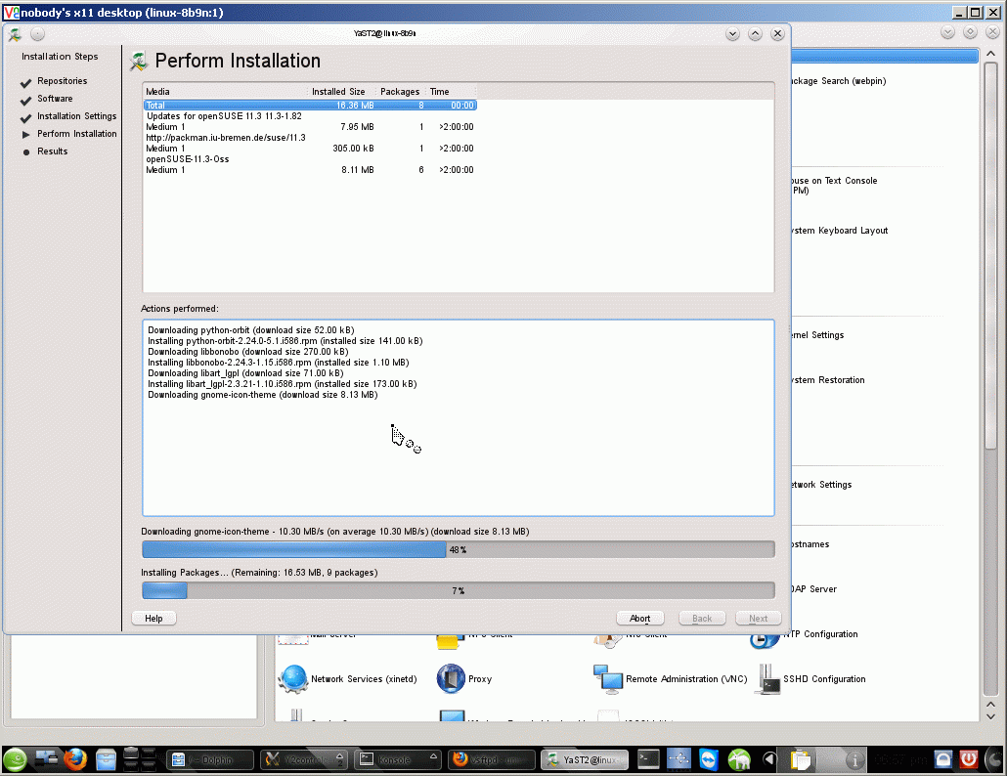
Task: Click the Installation Settings step
Action: tap(76, 116)
